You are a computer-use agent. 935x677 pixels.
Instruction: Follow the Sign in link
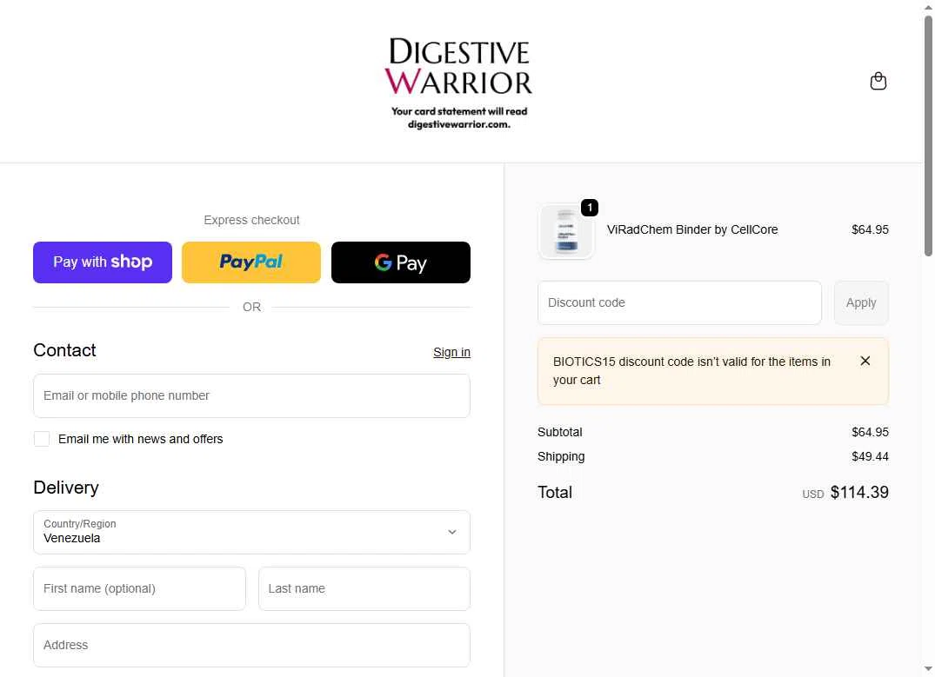(451, 352)
